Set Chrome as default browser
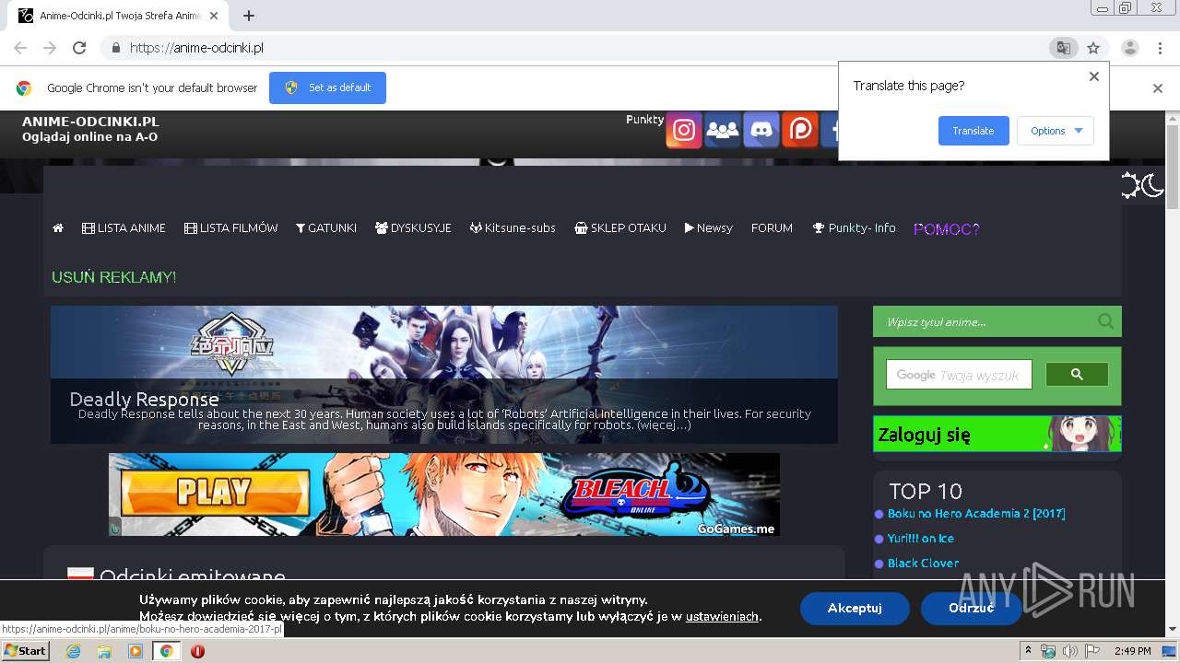Screen dimensions: 1180x663 point(327,88)
